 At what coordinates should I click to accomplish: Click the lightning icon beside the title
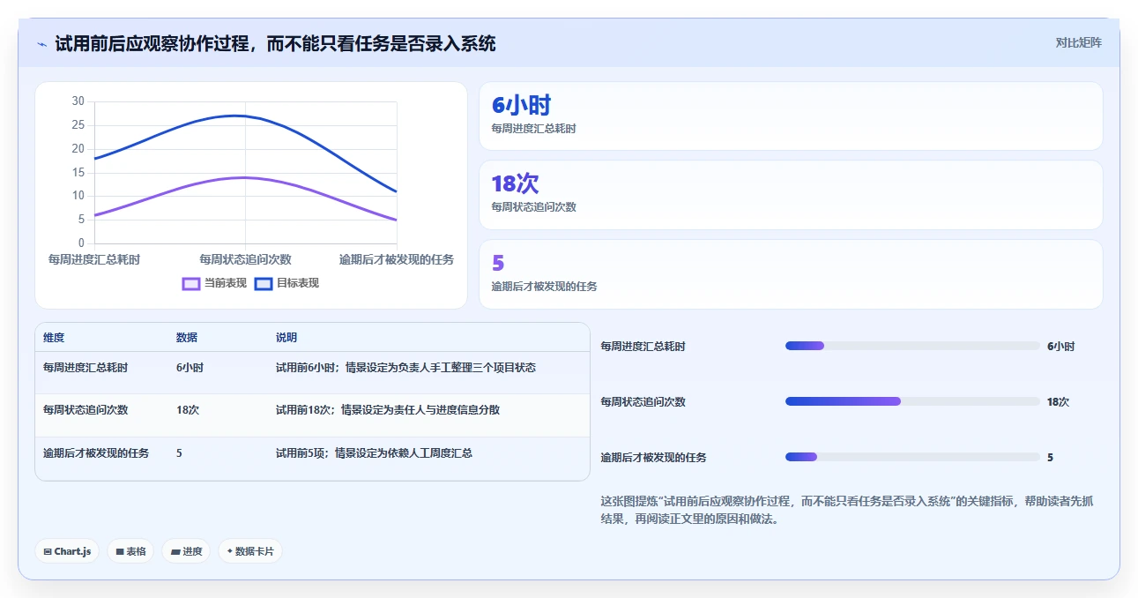coord(41,44)
